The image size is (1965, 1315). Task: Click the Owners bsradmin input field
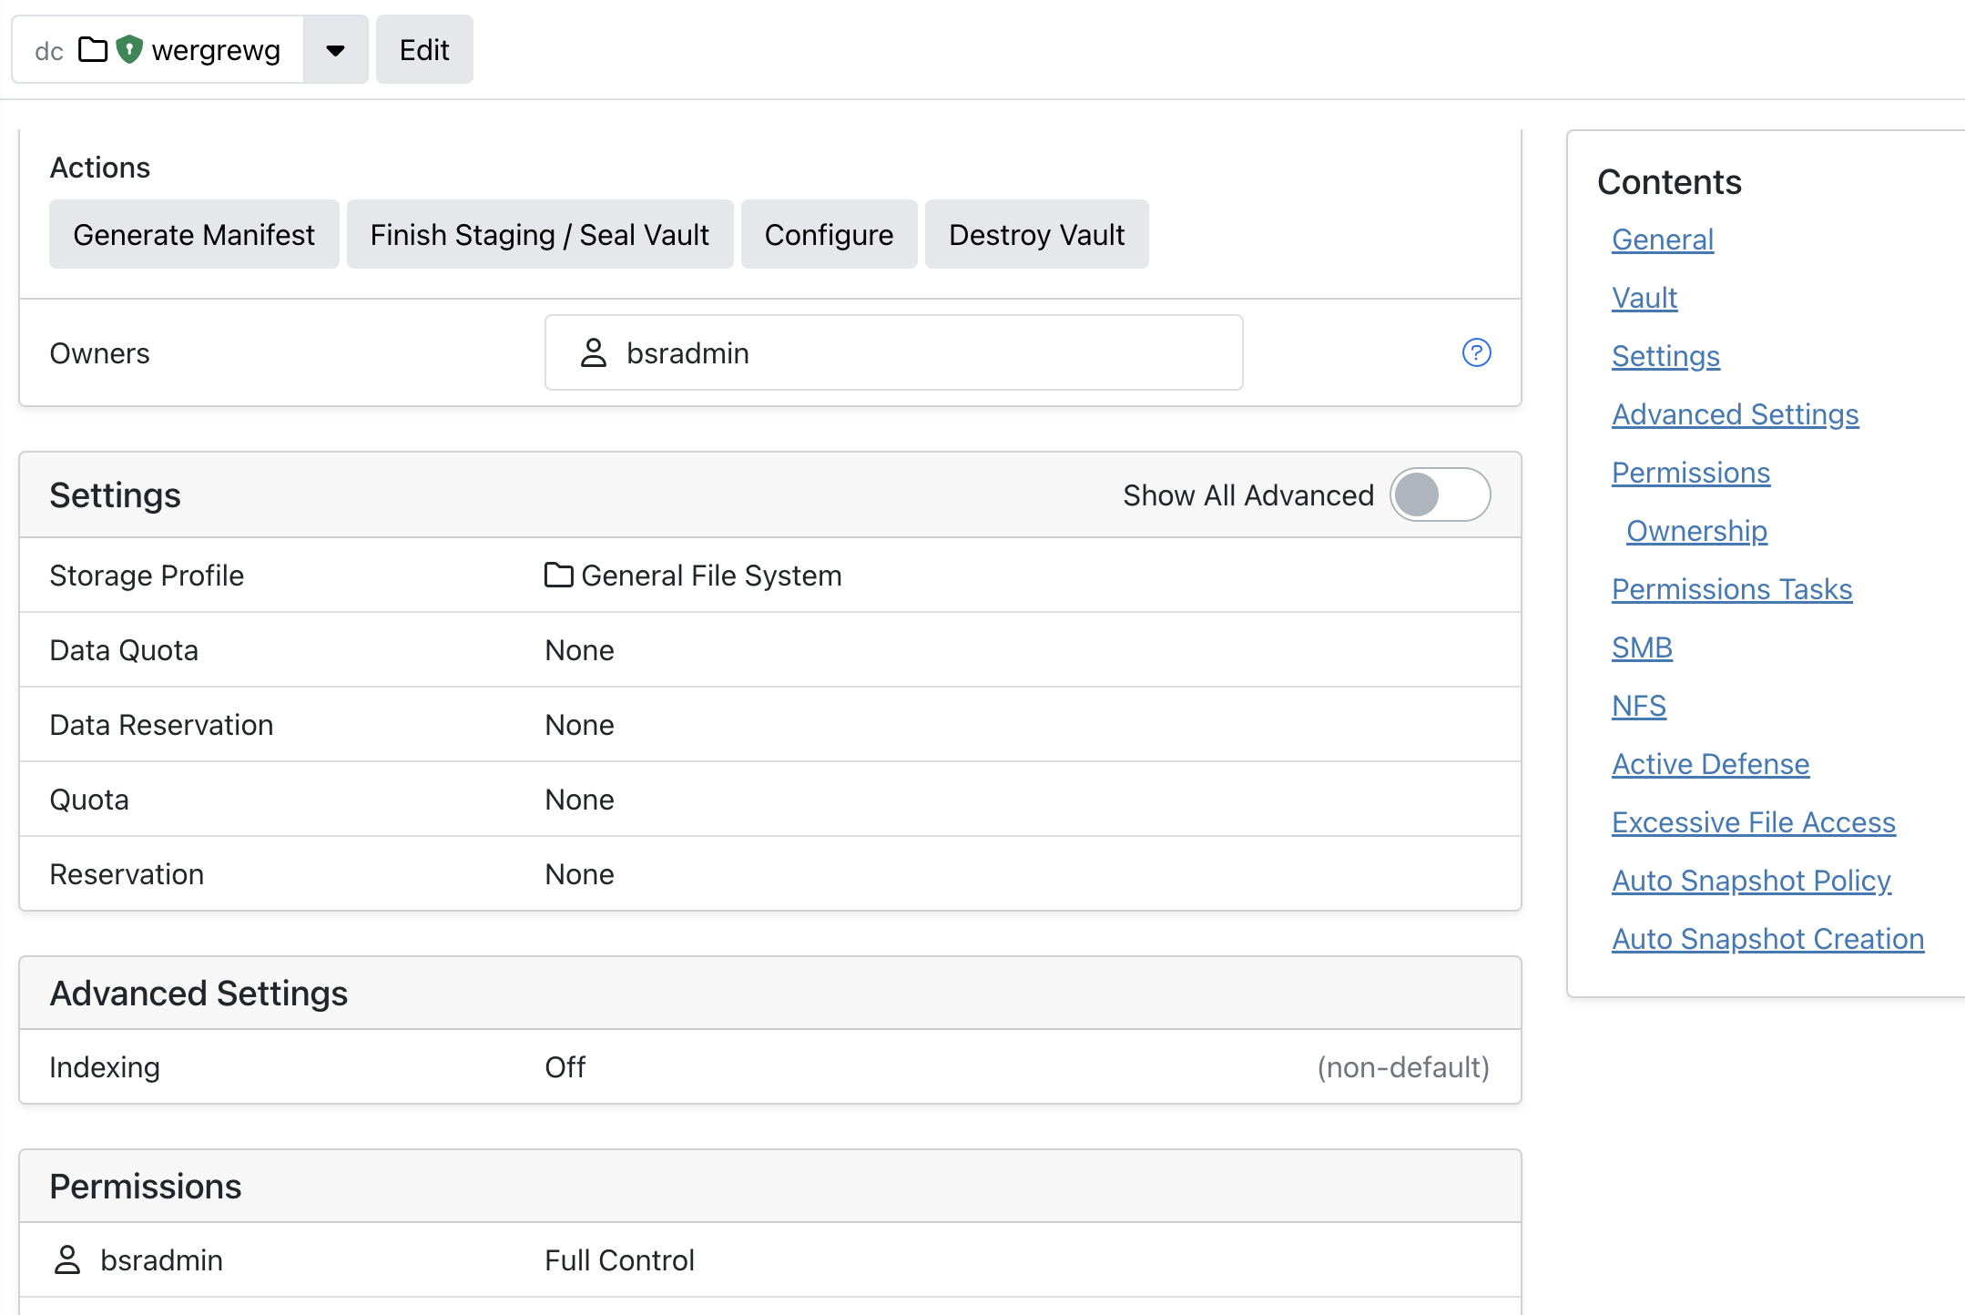tap(911, 352)
